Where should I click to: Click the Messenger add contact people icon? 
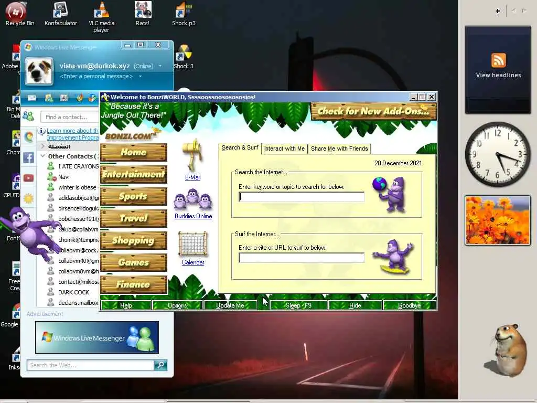coord(28,116)
